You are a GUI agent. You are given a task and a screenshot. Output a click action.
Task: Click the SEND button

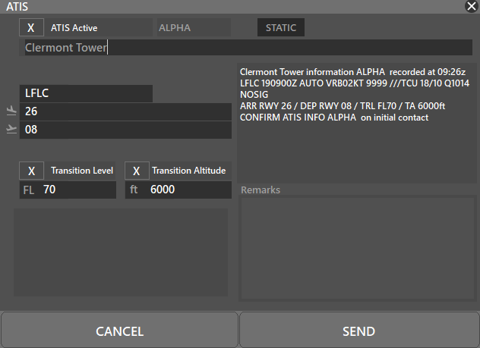(x=359, y=330)
